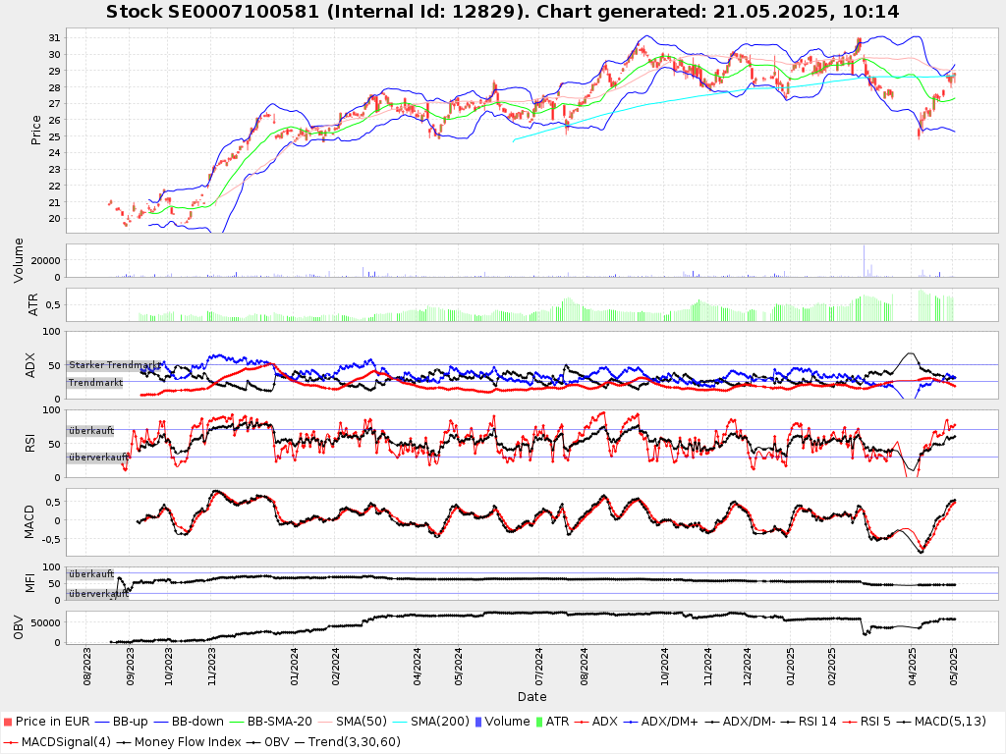Viewport: 1006px width, 754px height.
Task: Click the Starker Trendmarkt annotation
Action: 115,365
